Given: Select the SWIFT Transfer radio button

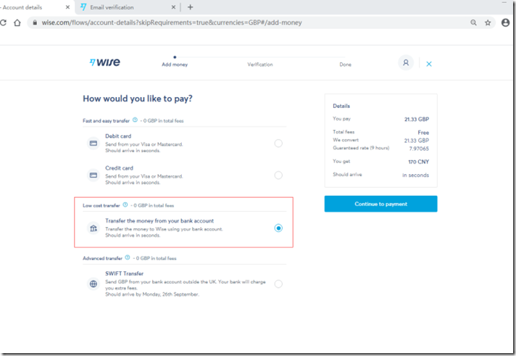Looking at the screenshot, I should [278, 284].
